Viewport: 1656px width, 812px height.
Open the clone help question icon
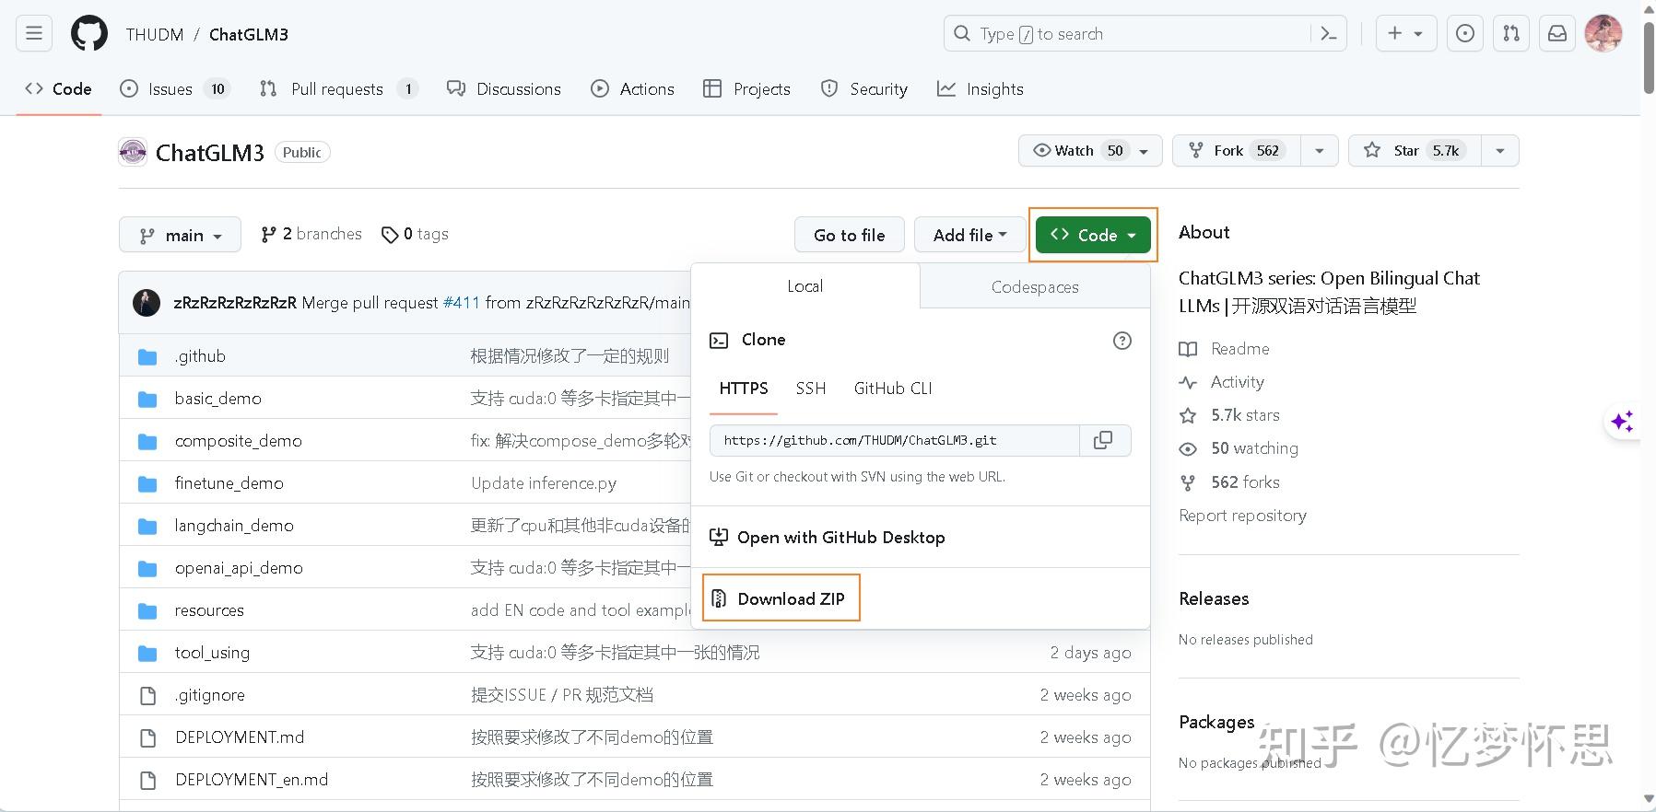point(1122,341)
